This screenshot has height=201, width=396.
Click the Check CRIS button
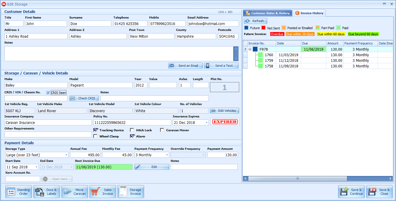pos(84,98)
